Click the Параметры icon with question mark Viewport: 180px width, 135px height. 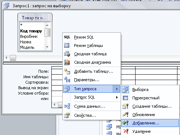click(x=67, y=80)
